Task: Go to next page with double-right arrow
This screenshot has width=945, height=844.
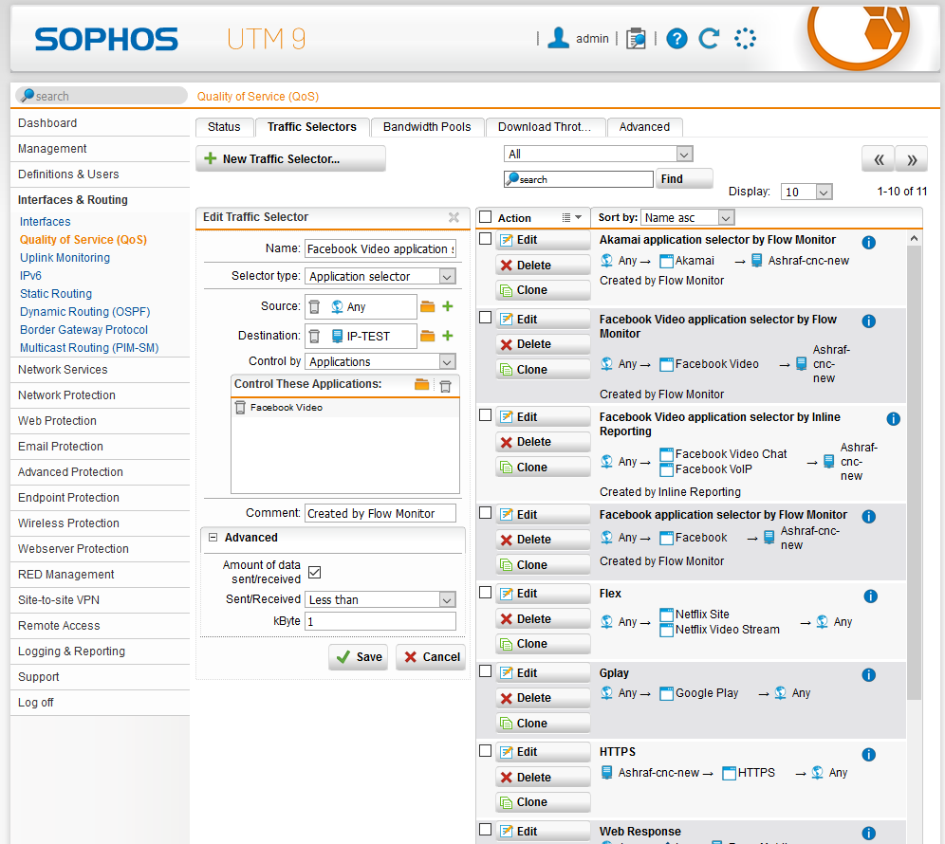Action: 912,159
